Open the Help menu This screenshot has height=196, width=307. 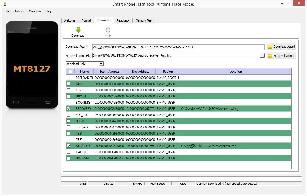[x=49, y=11]
